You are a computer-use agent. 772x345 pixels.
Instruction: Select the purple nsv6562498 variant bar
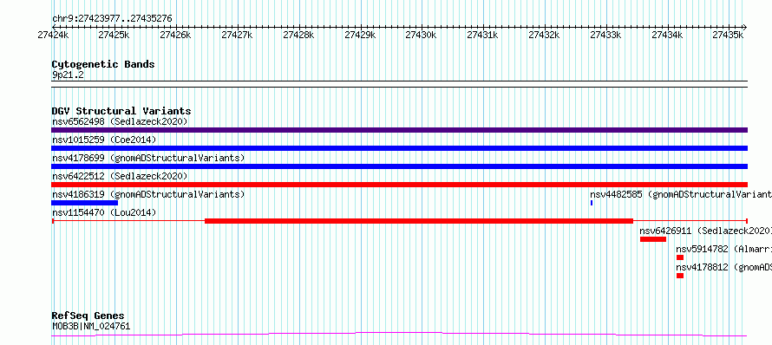point(399,130)
